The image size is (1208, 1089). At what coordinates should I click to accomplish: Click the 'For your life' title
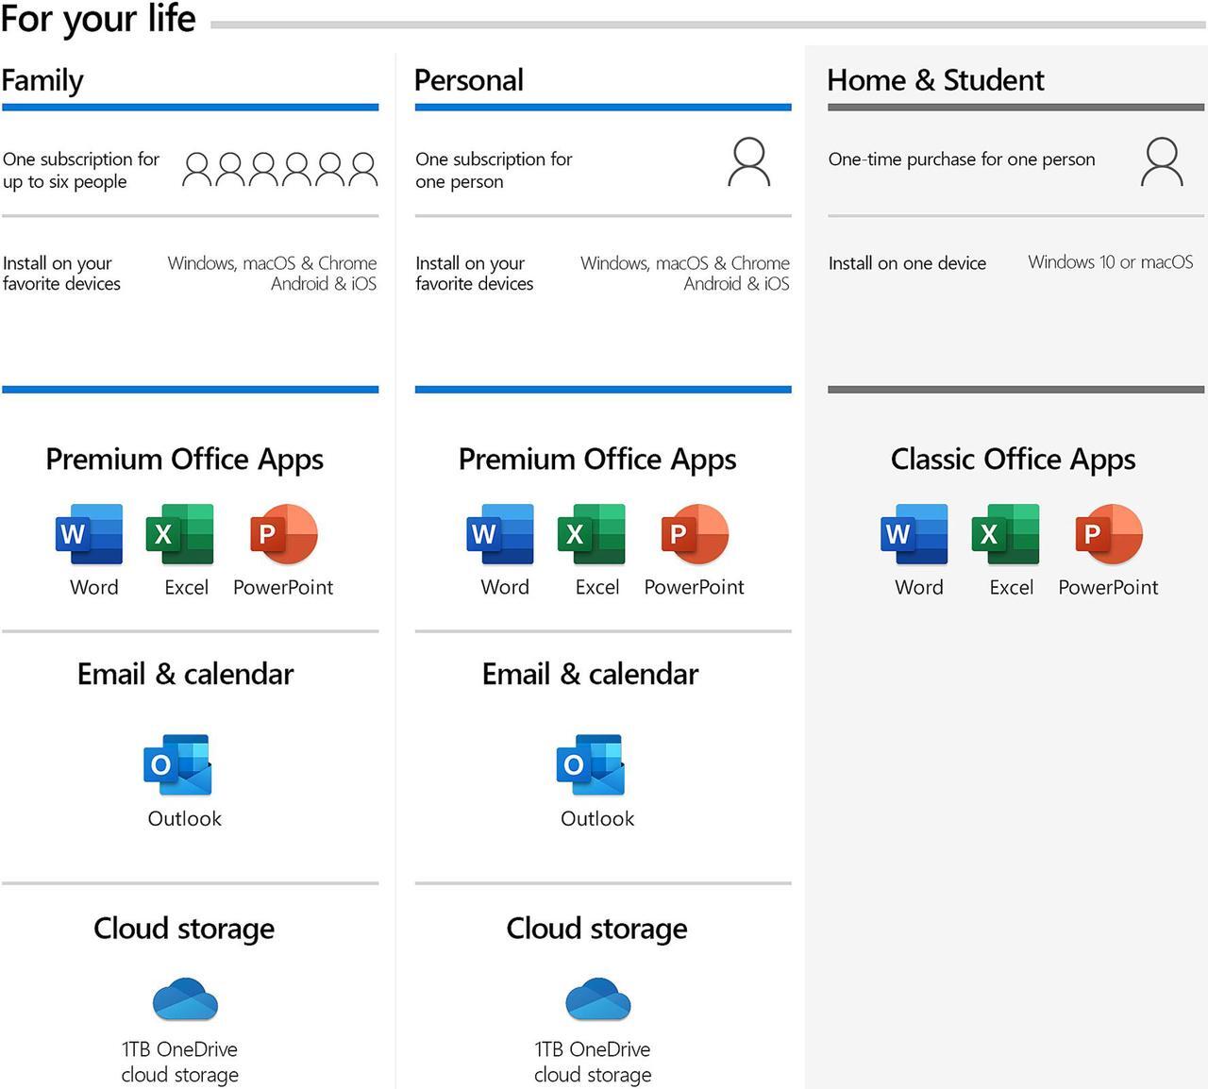point(98,18)
